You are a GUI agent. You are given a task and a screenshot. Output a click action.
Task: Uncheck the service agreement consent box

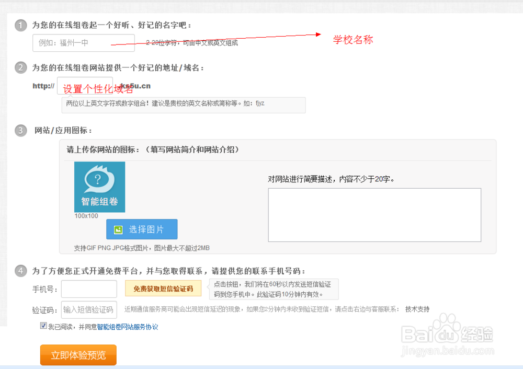pos(42,326)
